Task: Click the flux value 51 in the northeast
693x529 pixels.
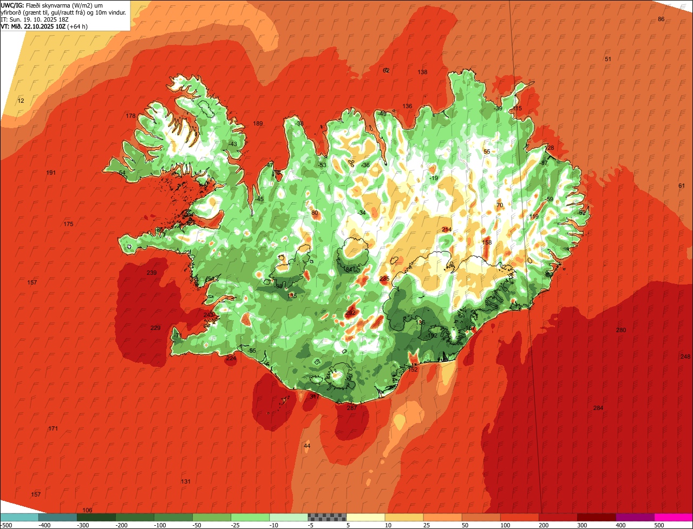Action: (x=608, y=59)
